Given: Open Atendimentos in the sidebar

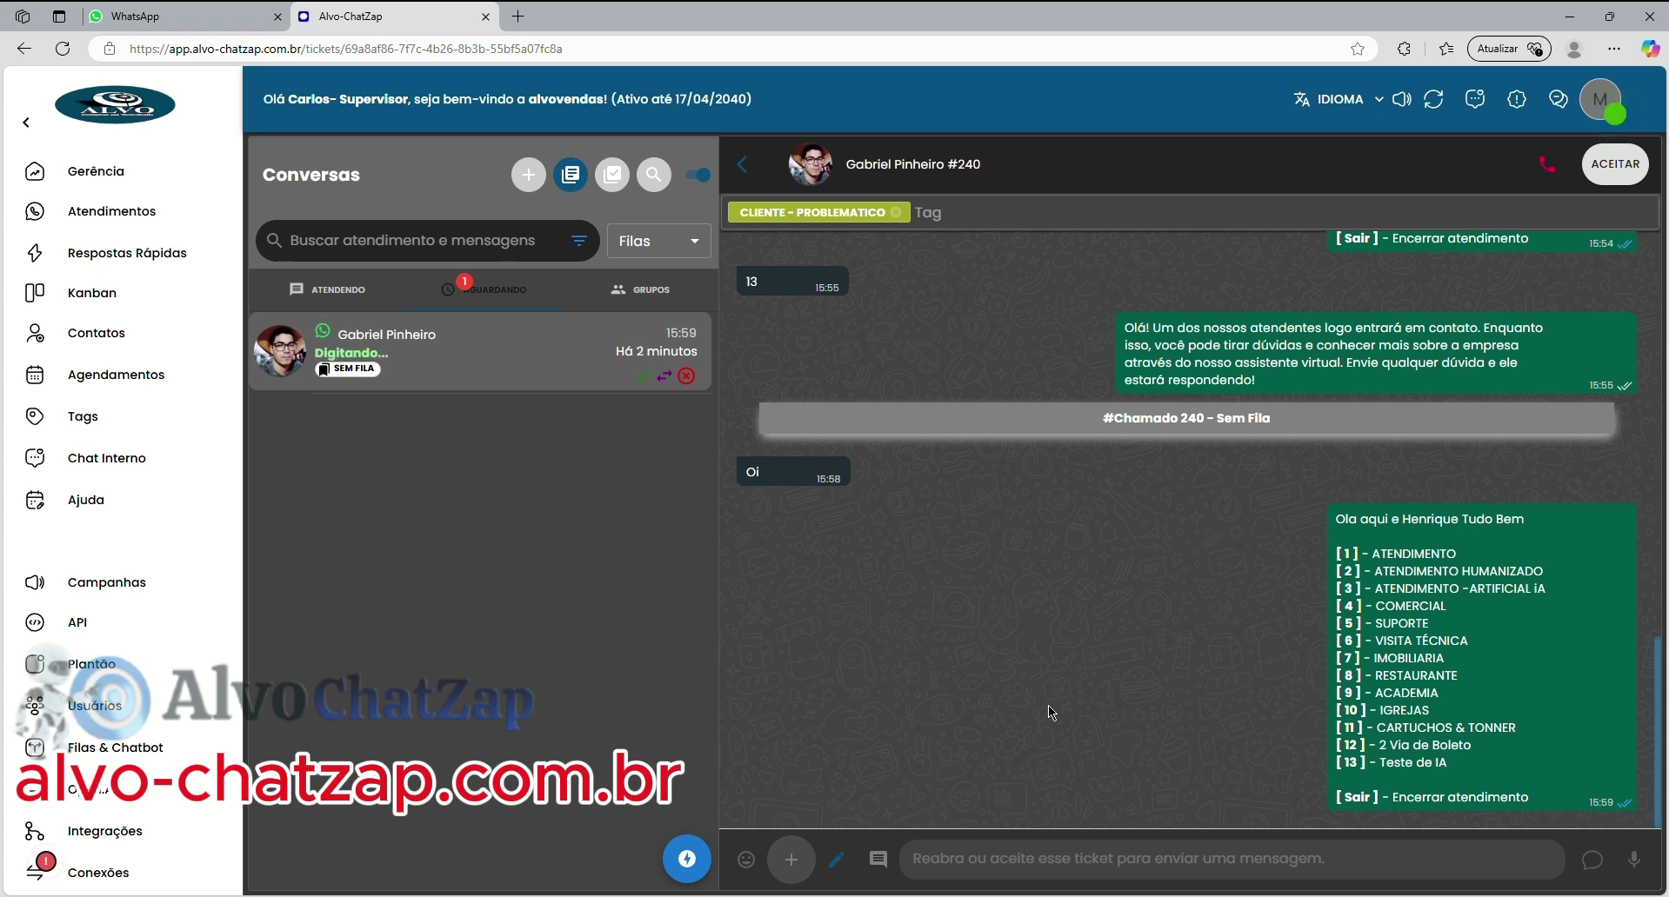Looking at the screenshot, I should pos(111,211).
